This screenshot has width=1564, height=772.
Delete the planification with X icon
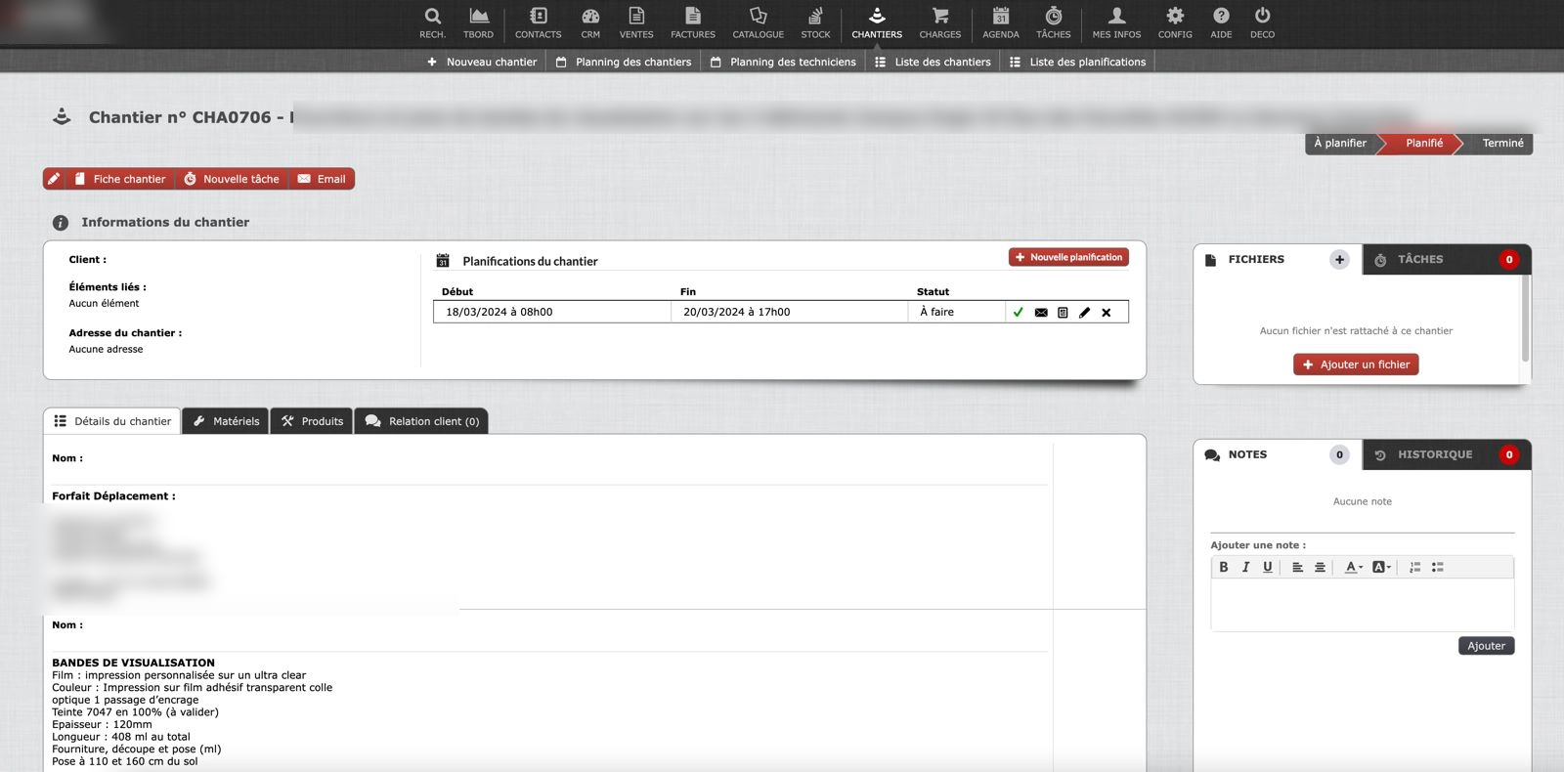coord(1107,313)
